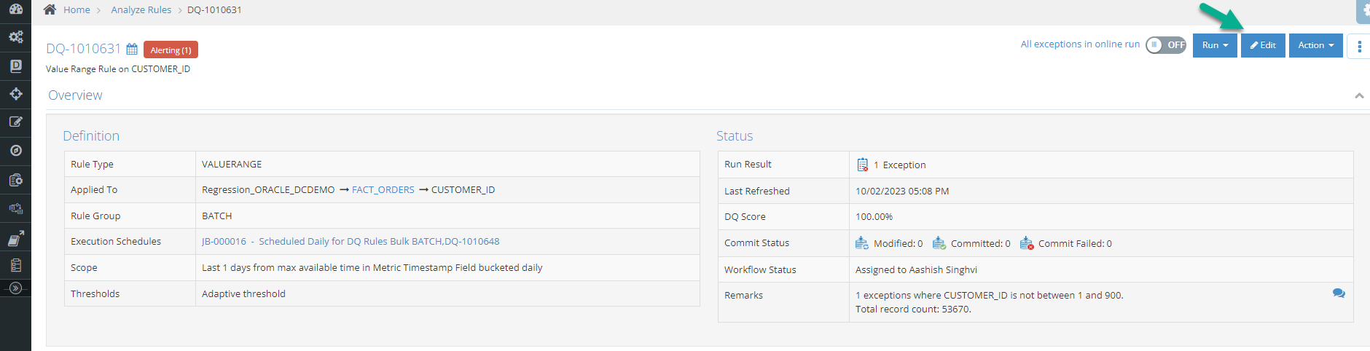Click the Edit button
This screenshot has height=351, width=1370.
tap(1263, 45)
